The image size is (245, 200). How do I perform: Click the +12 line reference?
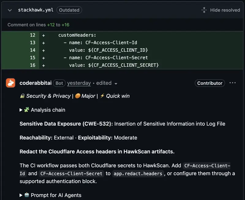(x=51, y=25)
